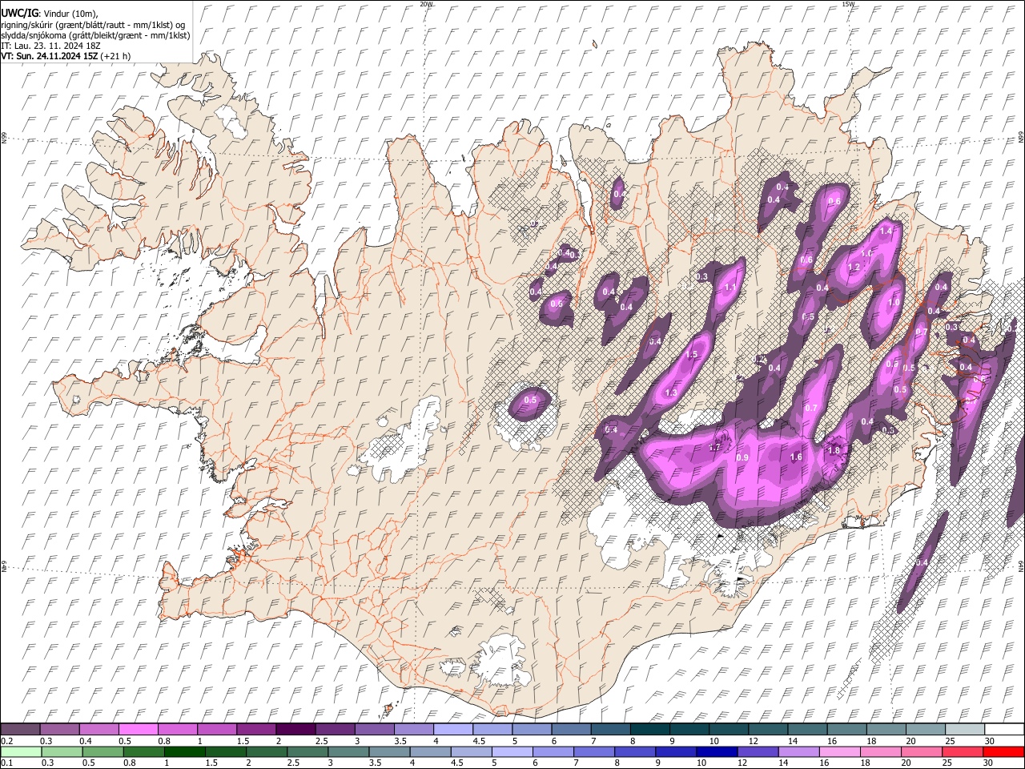Click the hot pink legend swatch labeled 20

coord(920,751)
